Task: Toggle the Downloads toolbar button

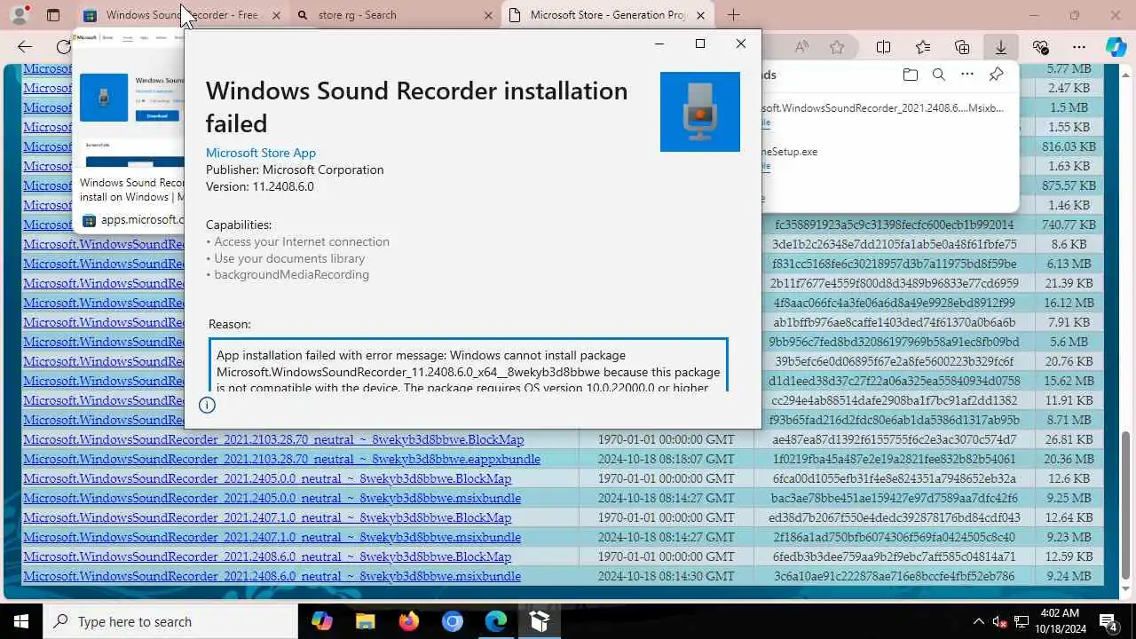Action: (x=1001, y=47)
